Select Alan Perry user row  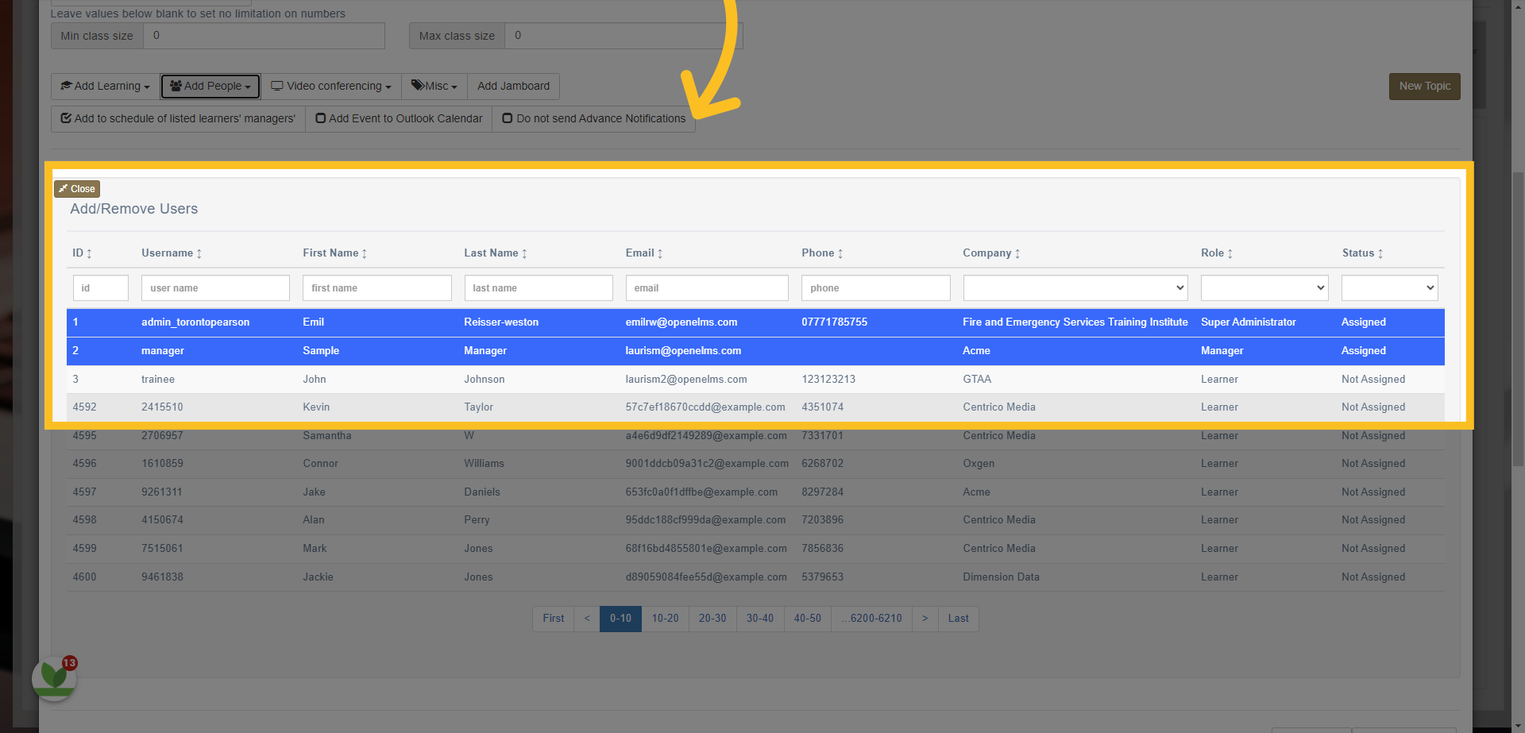pyautogui.click(x=755, y=520)
